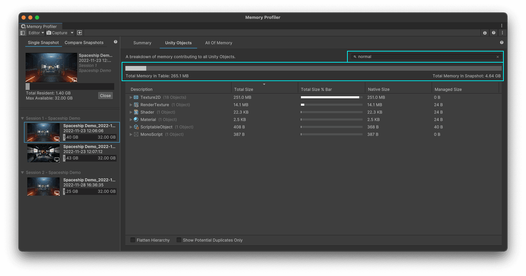
Task: Enable Show Potential Duplicates Only checkbox
Action: (x=179, y=240)
